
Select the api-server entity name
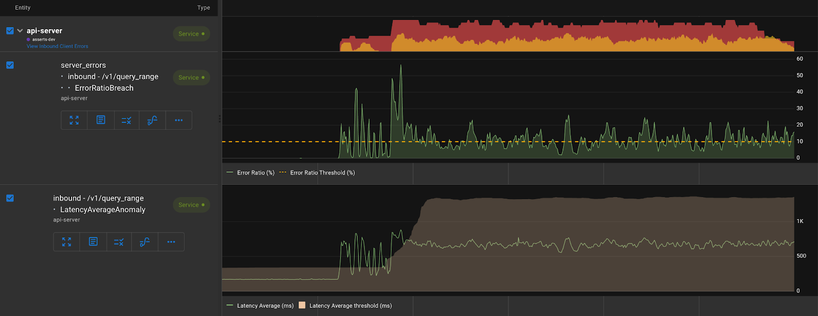44,31
